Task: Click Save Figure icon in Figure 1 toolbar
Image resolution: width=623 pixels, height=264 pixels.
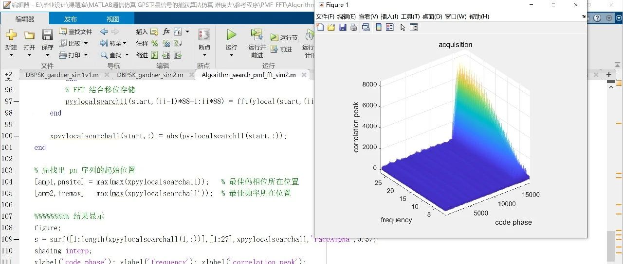Action: coord(343,27)
